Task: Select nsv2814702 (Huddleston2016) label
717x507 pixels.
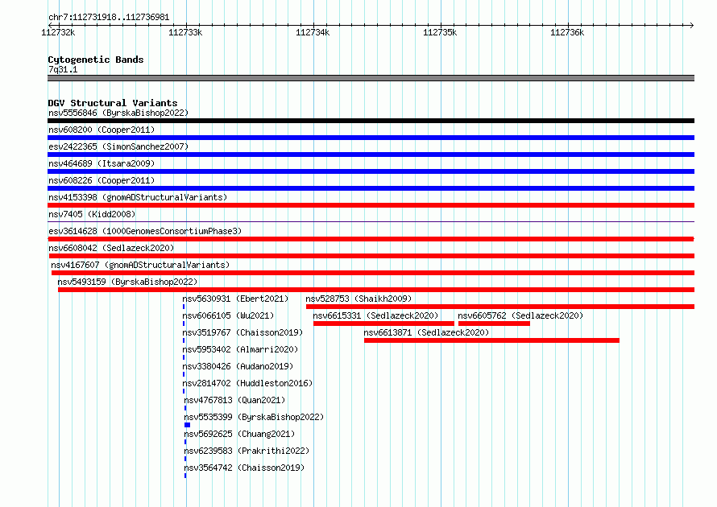Action: [247, 383]
